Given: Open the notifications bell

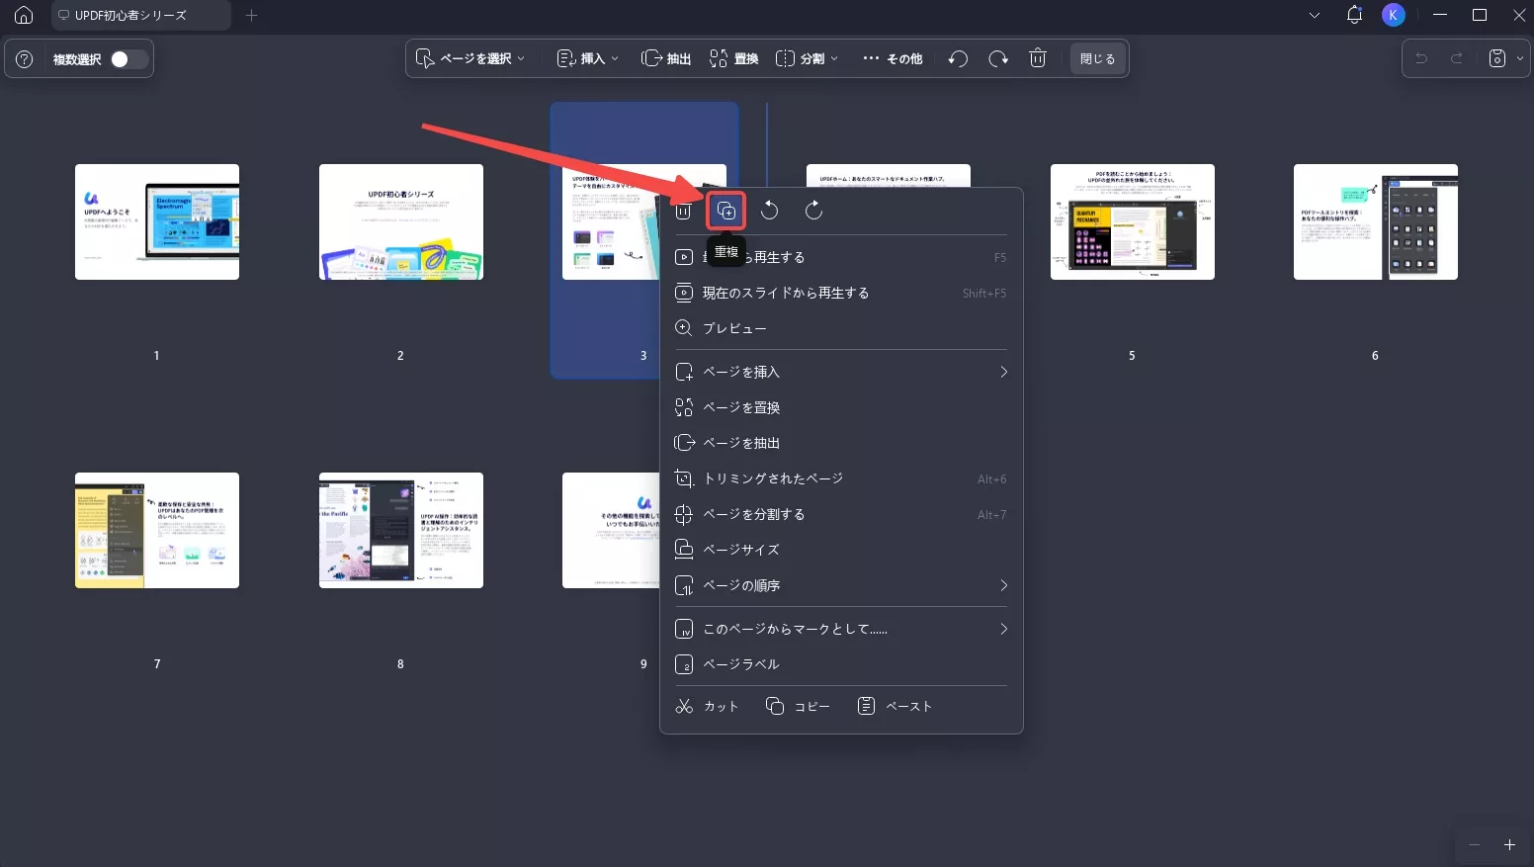Looking at the screenshot, I should click(1354, 15).
